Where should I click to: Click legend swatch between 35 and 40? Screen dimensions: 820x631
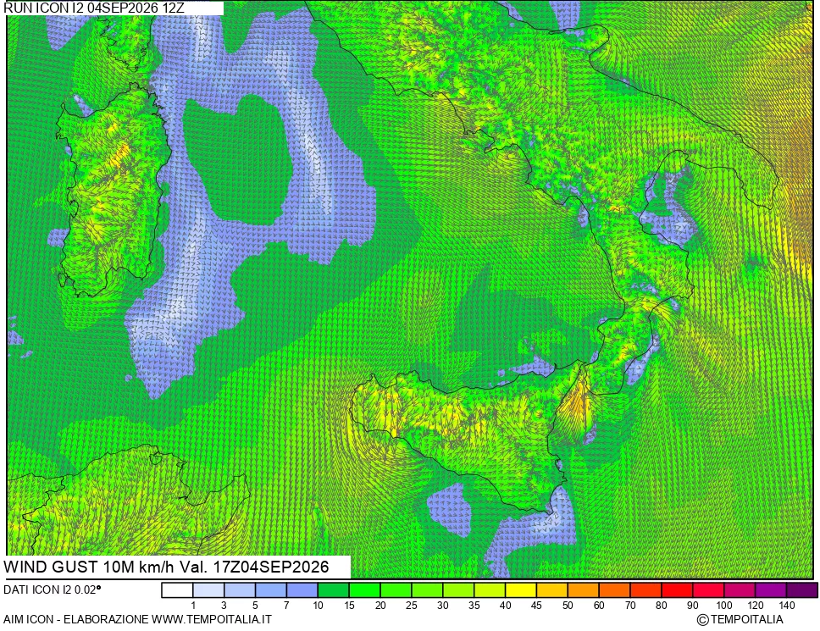tap(490, 590)
